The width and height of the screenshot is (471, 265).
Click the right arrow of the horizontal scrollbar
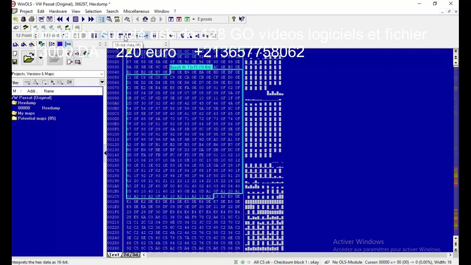(x=450, y=255)
